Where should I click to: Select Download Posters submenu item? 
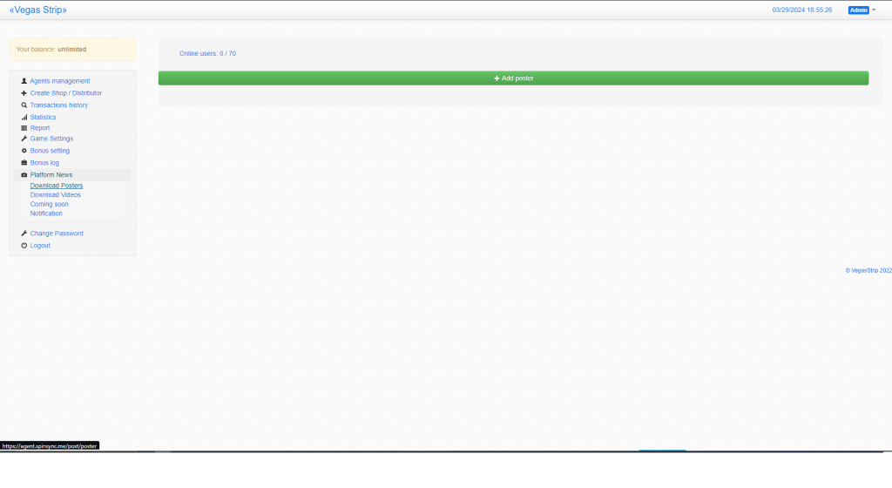click(57, 186)
